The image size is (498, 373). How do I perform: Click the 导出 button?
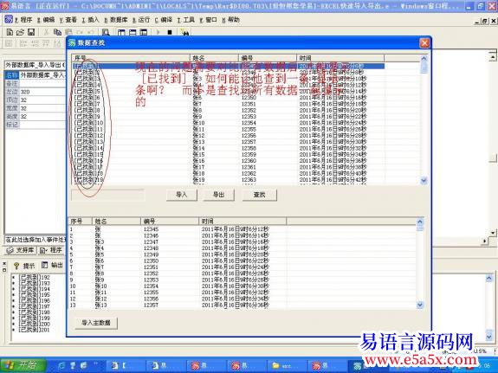click(219, 195)
